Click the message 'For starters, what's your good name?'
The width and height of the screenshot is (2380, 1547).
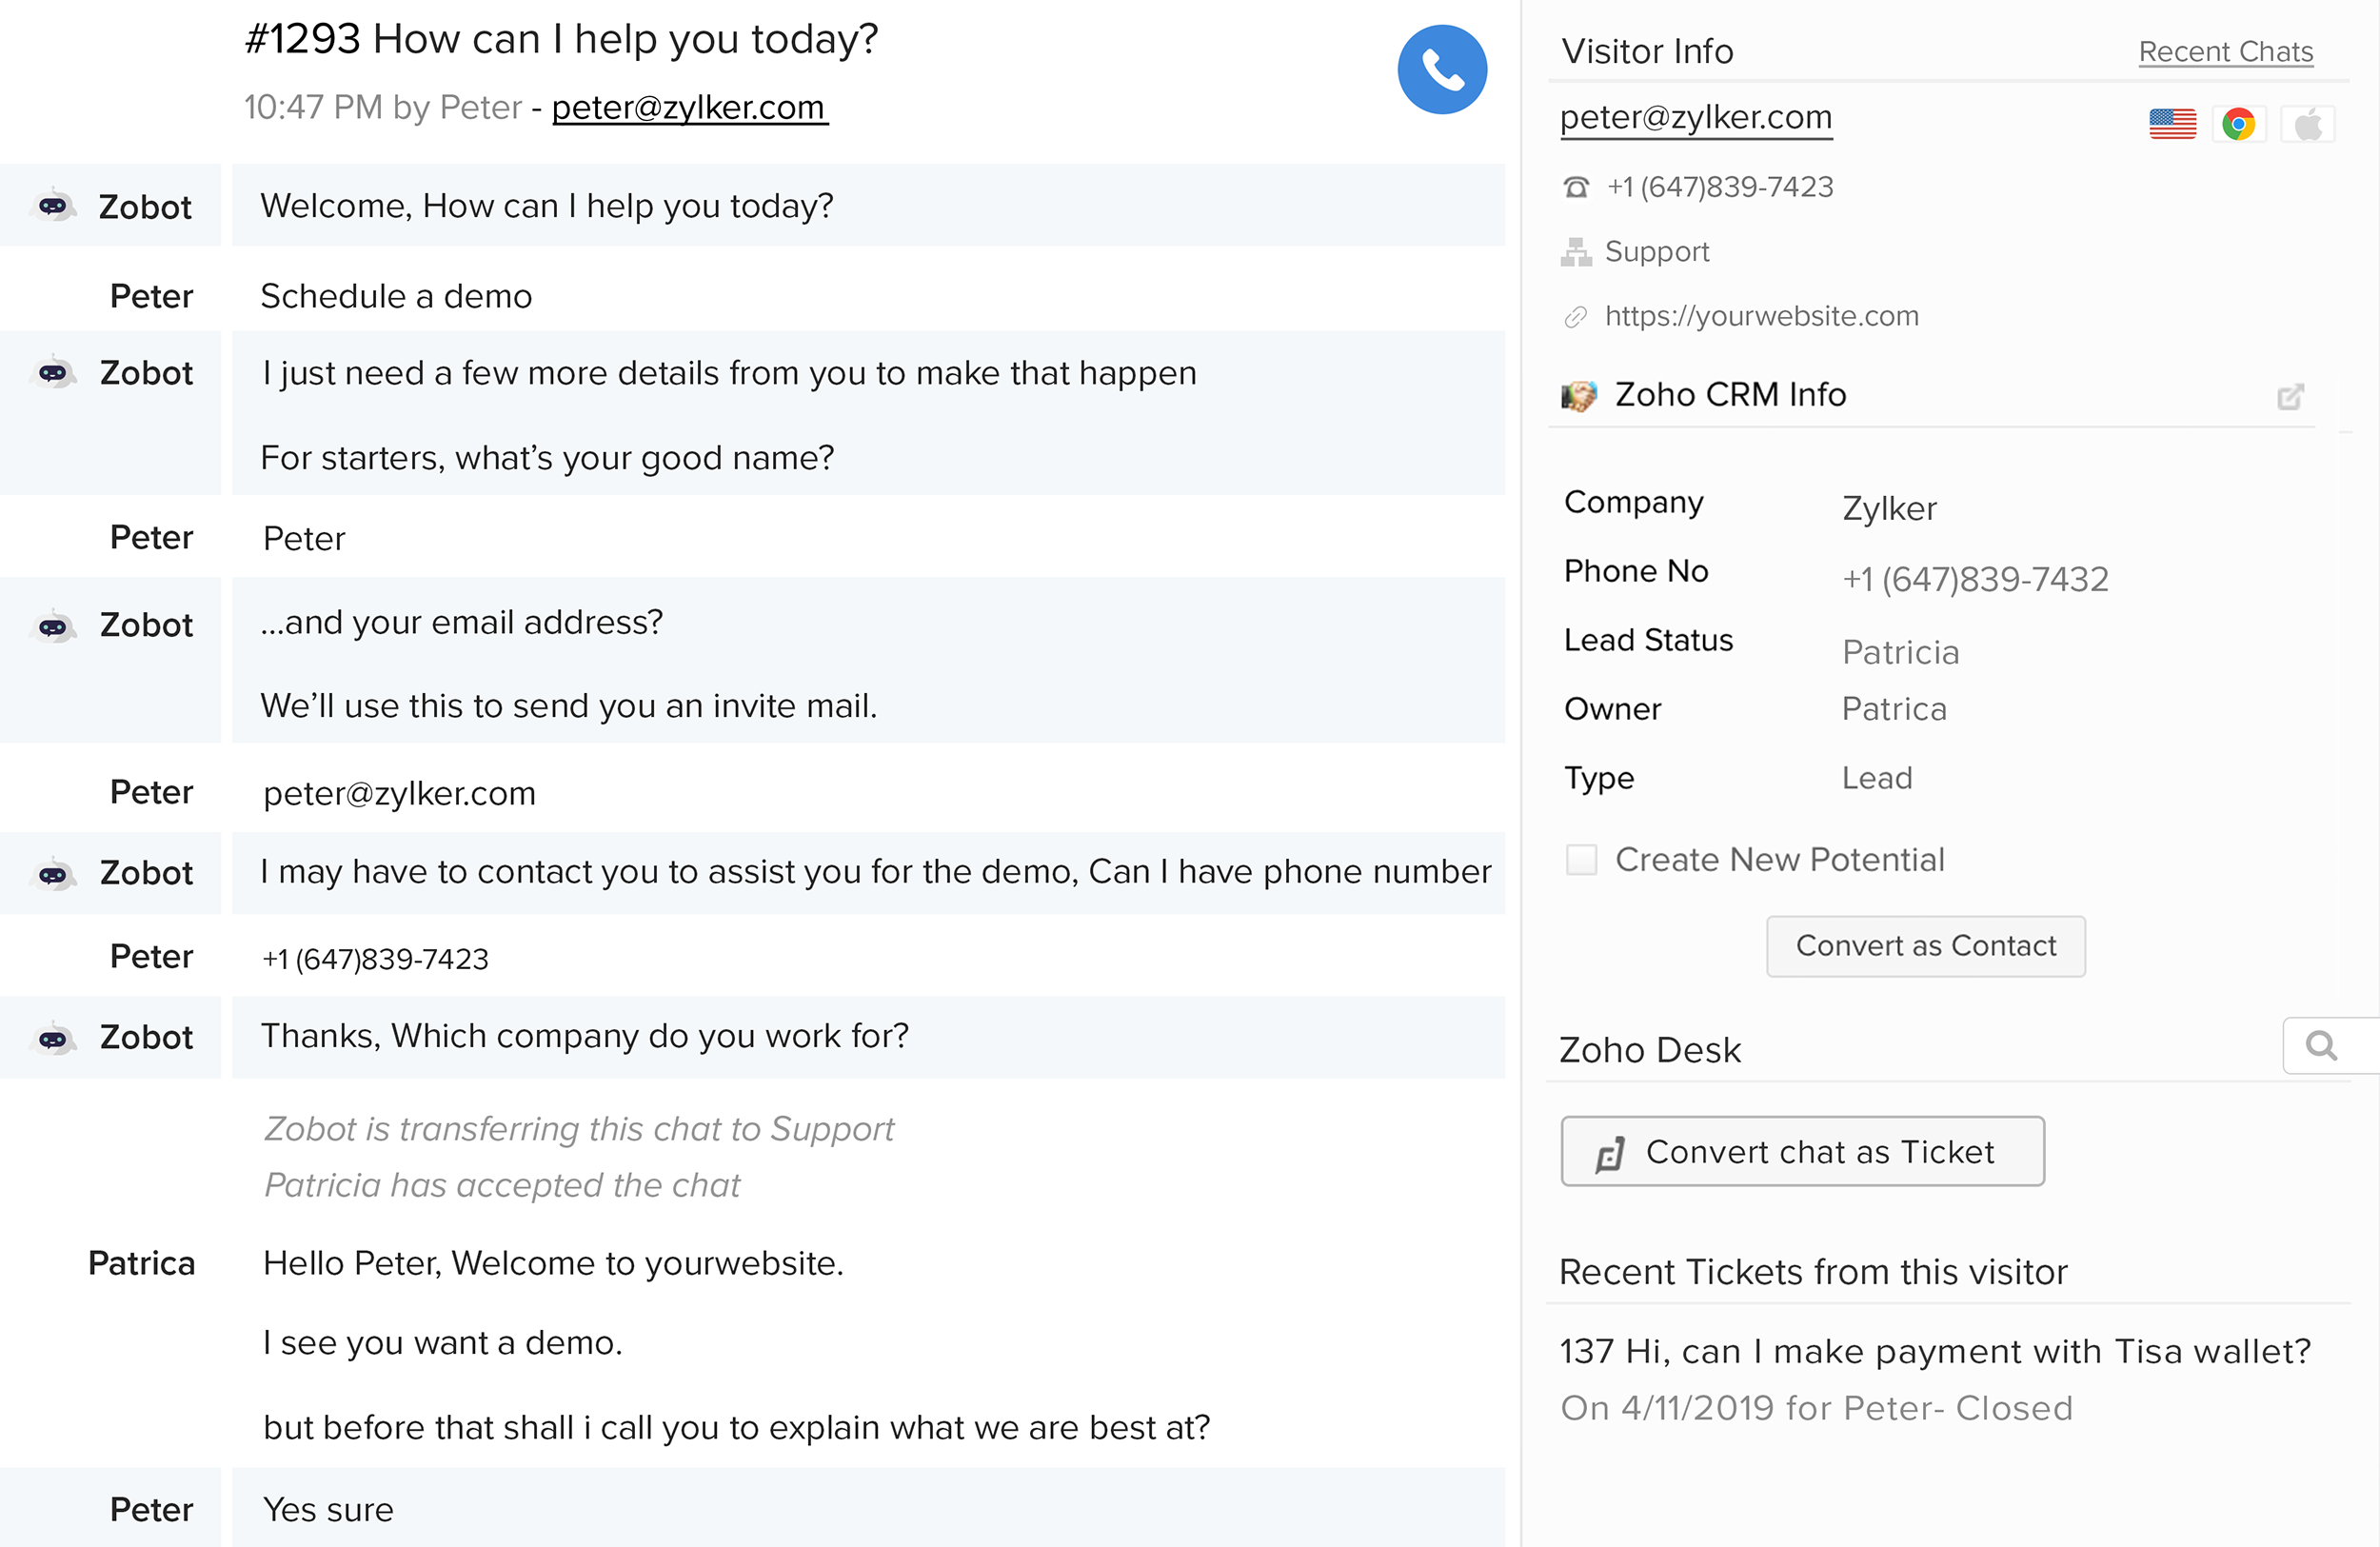tap(547, 458)
